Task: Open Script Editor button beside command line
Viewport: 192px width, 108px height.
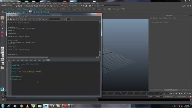Action: pyautogui.click(x=191, y=100)
